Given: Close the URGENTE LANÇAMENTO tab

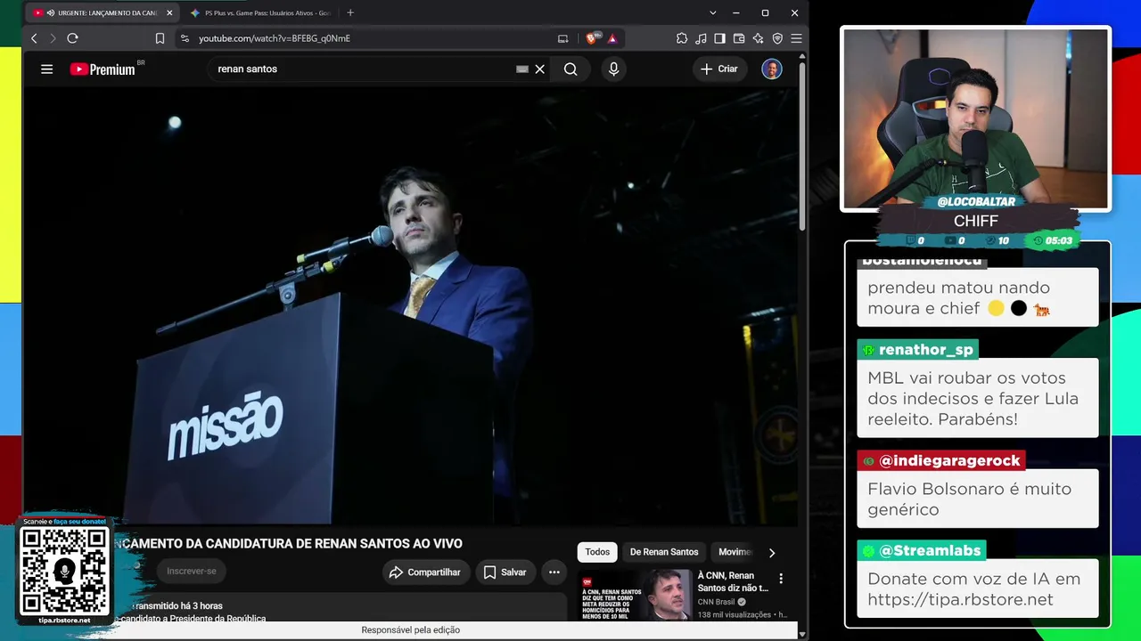Looking at the screenshot, I should [x=169, y=12].
